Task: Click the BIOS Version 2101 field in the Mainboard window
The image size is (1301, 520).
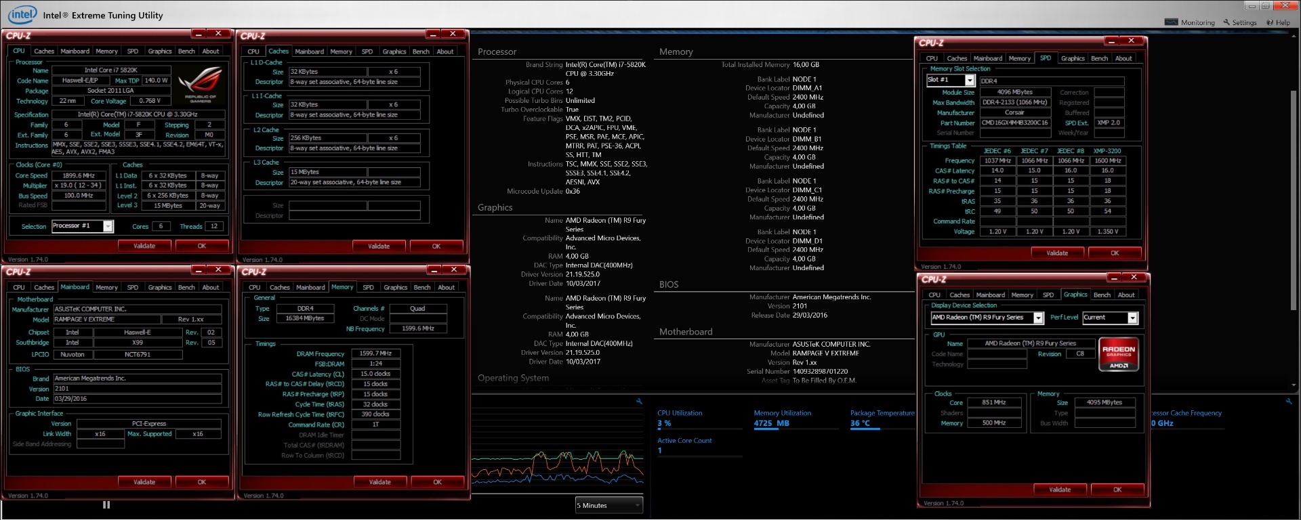Action: pyautogui.click(x=138, y=389)
